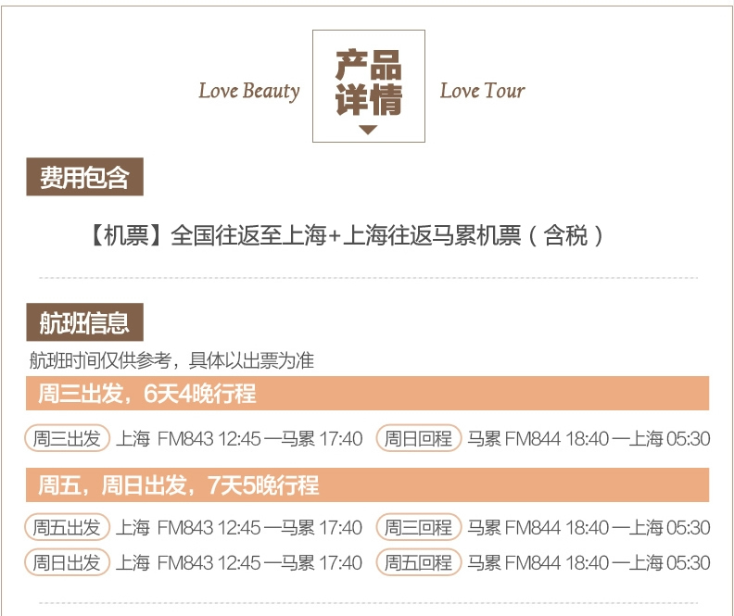Click the 周五出发 pill badge
734x616 pixels.
(x=67, y=527)
